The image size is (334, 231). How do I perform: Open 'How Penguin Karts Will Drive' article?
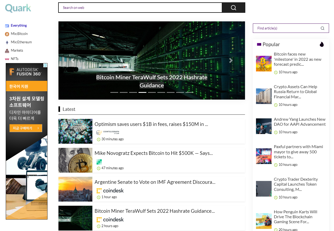pos(296,217)
